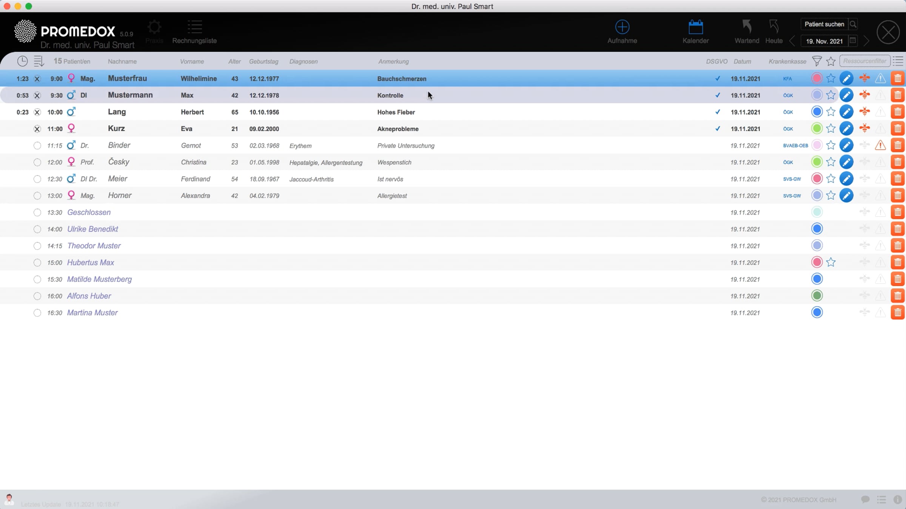Click the orange allergy icon in Lang's row
The height and width of the screenshot is (509, 906).
click(x=864, y=112)
